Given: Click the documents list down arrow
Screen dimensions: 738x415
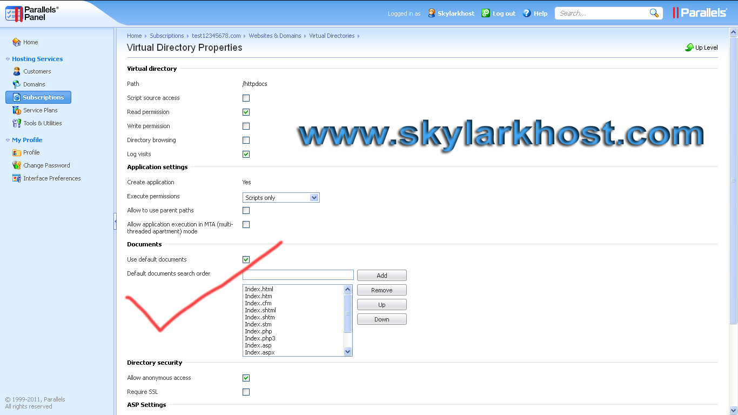Looking at the screenshot, I should tap(348, 352).
